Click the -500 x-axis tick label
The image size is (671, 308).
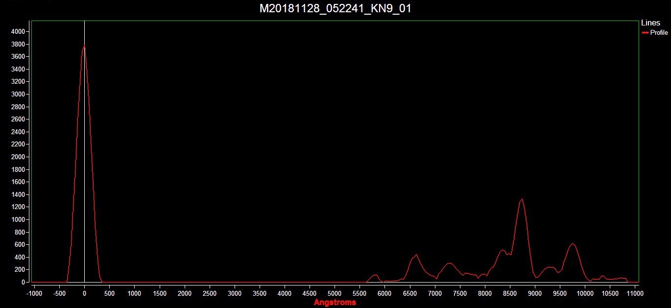click(x=59, y=293)
